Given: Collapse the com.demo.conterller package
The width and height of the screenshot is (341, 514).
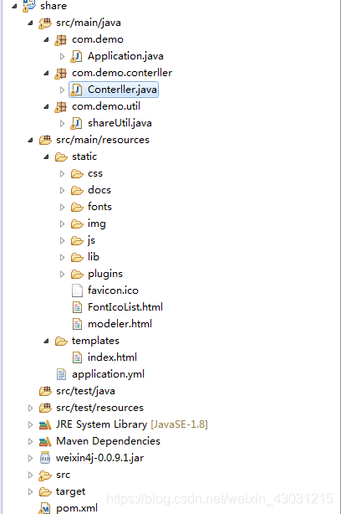Looking at the screenshot, I should point(46,73).
